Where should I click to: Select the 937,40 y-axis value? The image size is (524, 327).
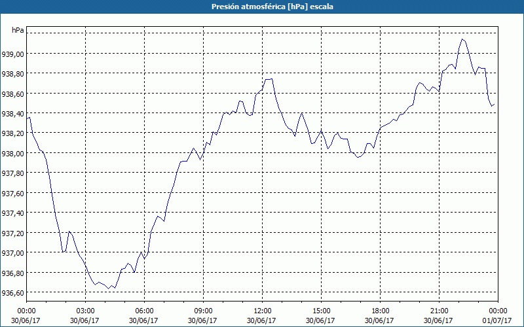(12, 213)
